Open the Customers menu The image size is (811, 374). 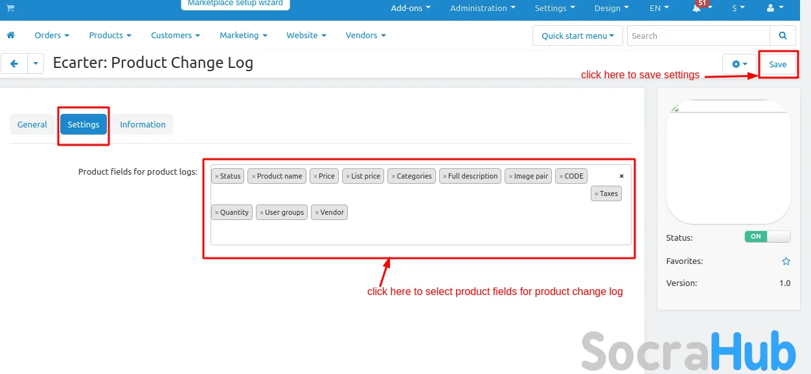click(x=176, y=35)
